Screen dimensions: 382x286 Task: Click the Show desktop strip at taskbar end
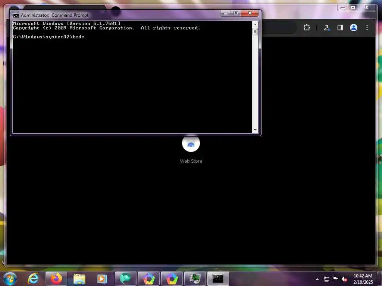(379, 279)
